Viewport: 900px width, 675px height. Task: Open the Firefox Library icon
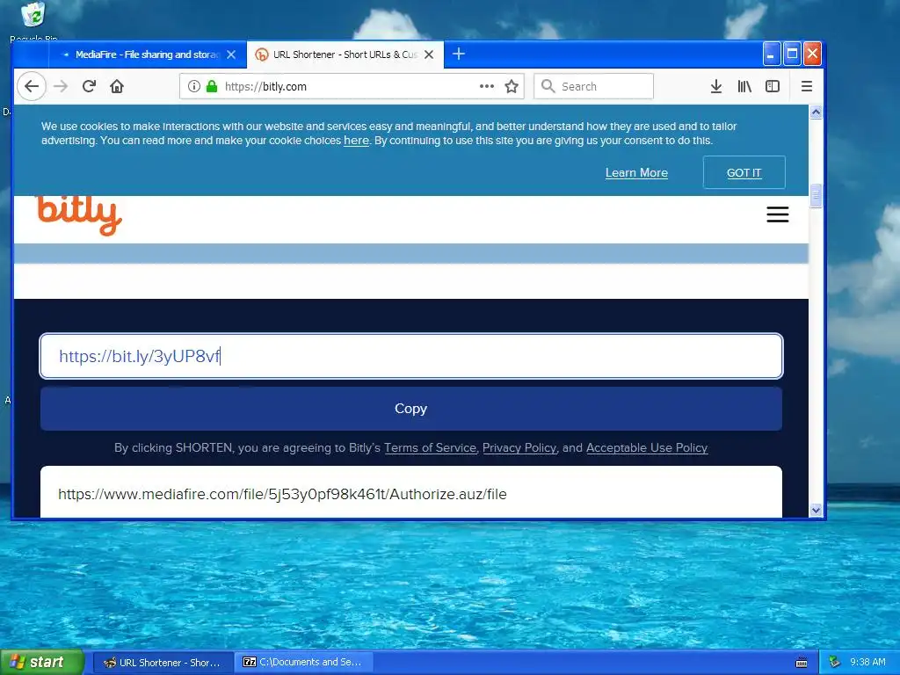pos(744,86)
